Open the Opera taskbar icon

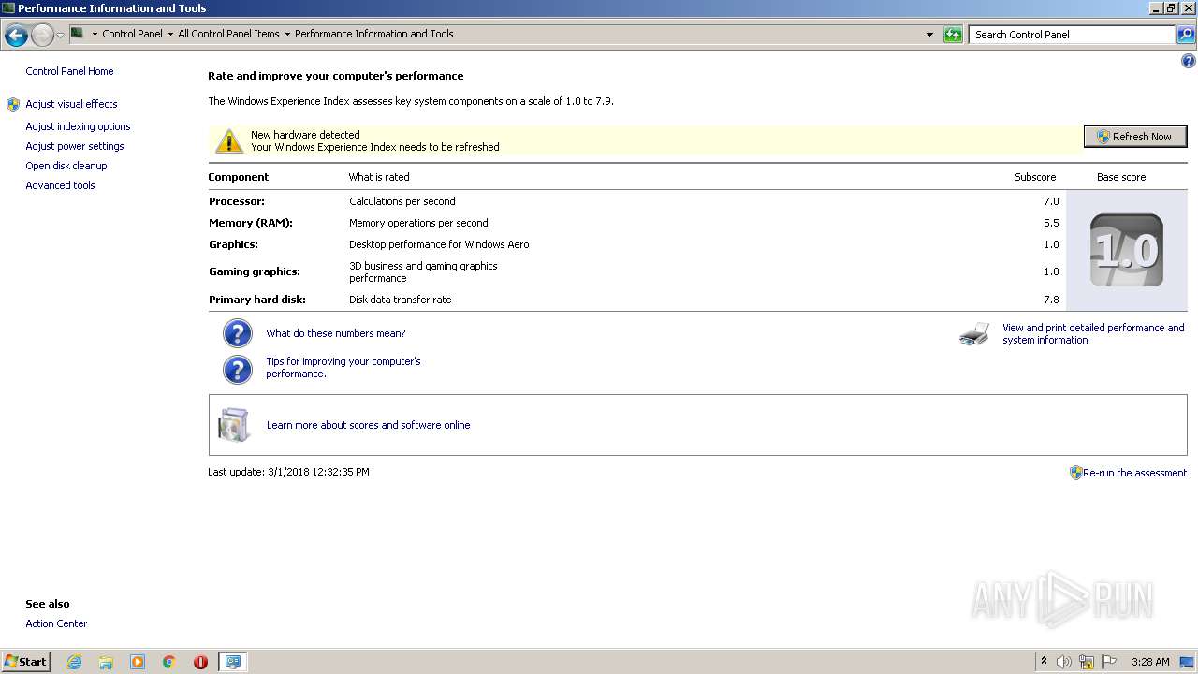pos(200,662)
